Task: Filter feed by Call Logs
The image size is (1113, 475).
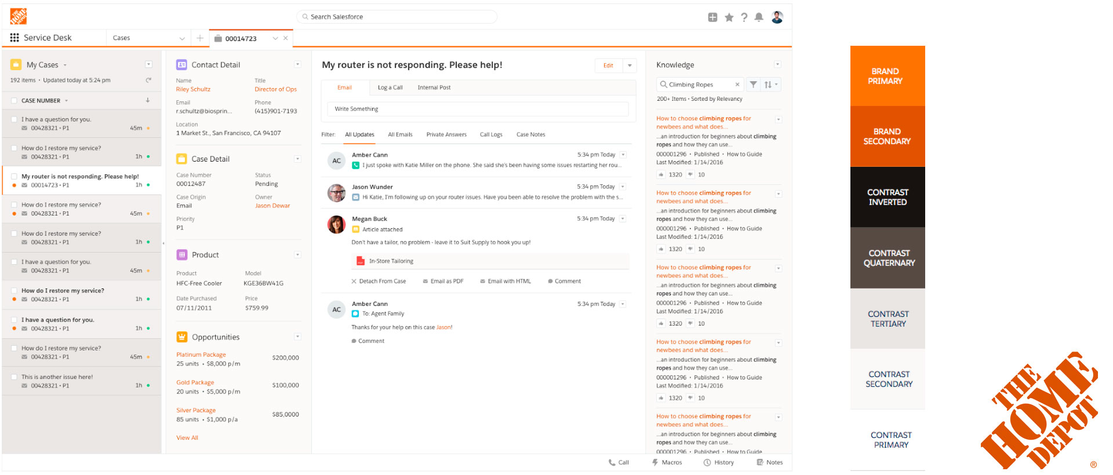Action: [x=491, y=134]
